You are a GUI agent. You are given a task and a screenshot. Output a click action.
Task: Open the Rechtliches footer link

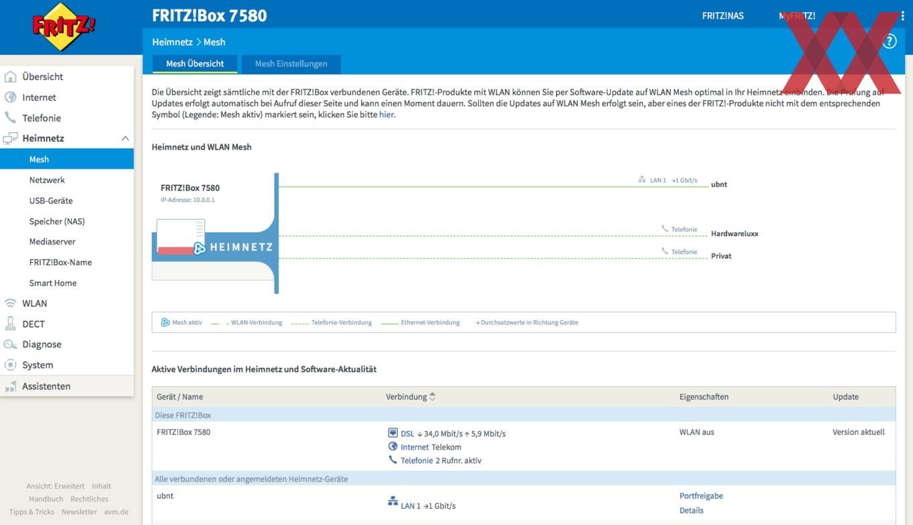(89, 499)
